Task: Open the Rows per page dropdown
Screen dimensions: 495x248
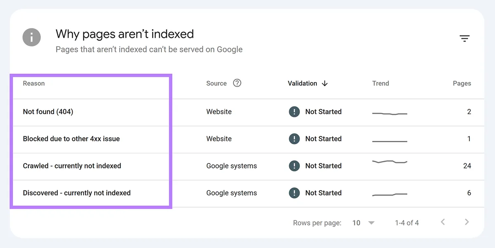Action: coord(363,223)
